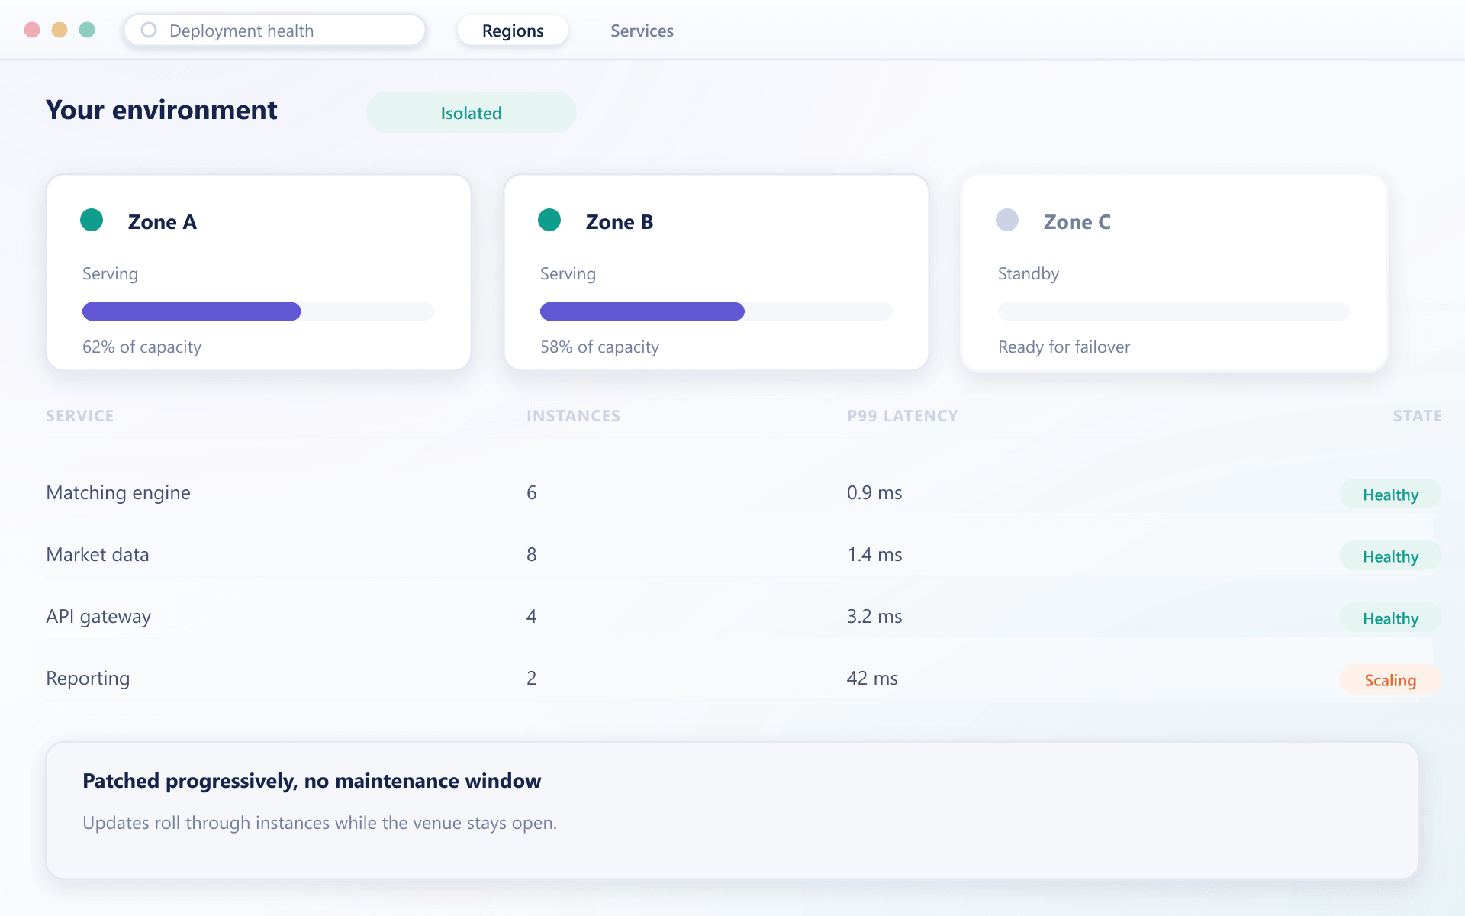Click the instance count 8 for Market data
The height and width of the screenshot is (916, 1465).
click(532, 555)
